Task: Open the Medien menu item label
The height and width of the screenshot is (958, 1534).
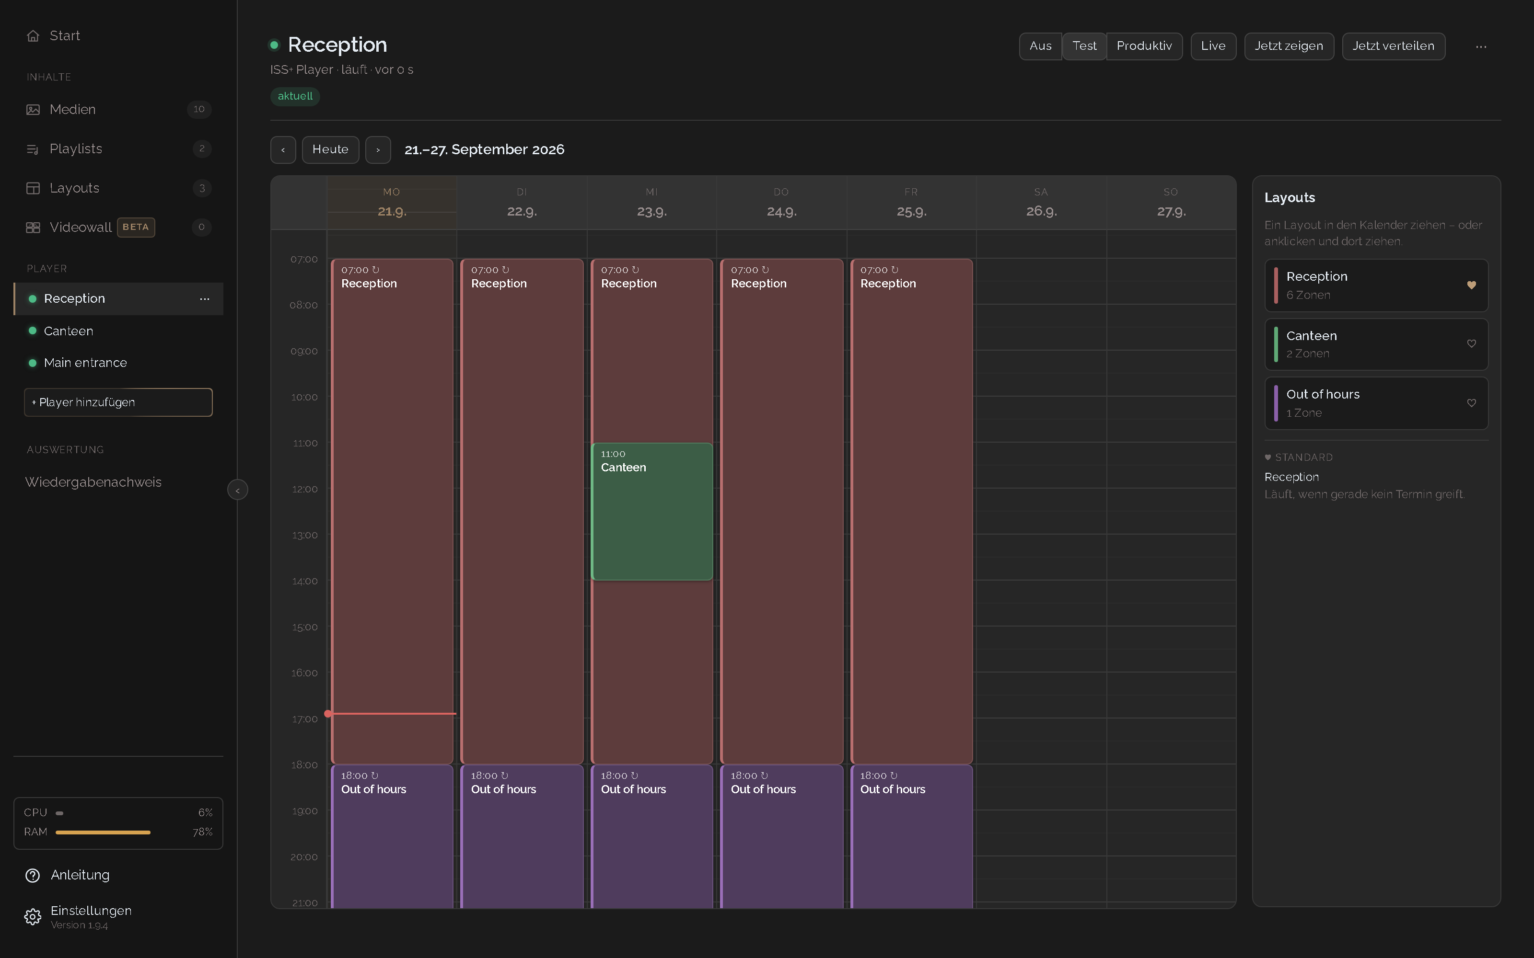Action: point(73,110)
